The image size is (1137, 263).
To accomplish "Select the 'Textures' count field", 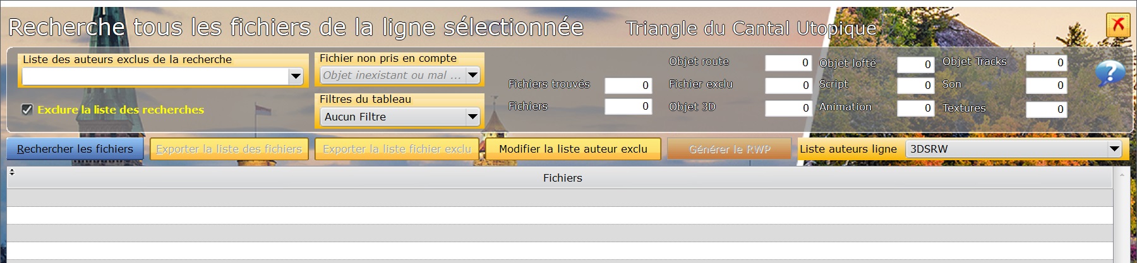I will click(1047, 109).
